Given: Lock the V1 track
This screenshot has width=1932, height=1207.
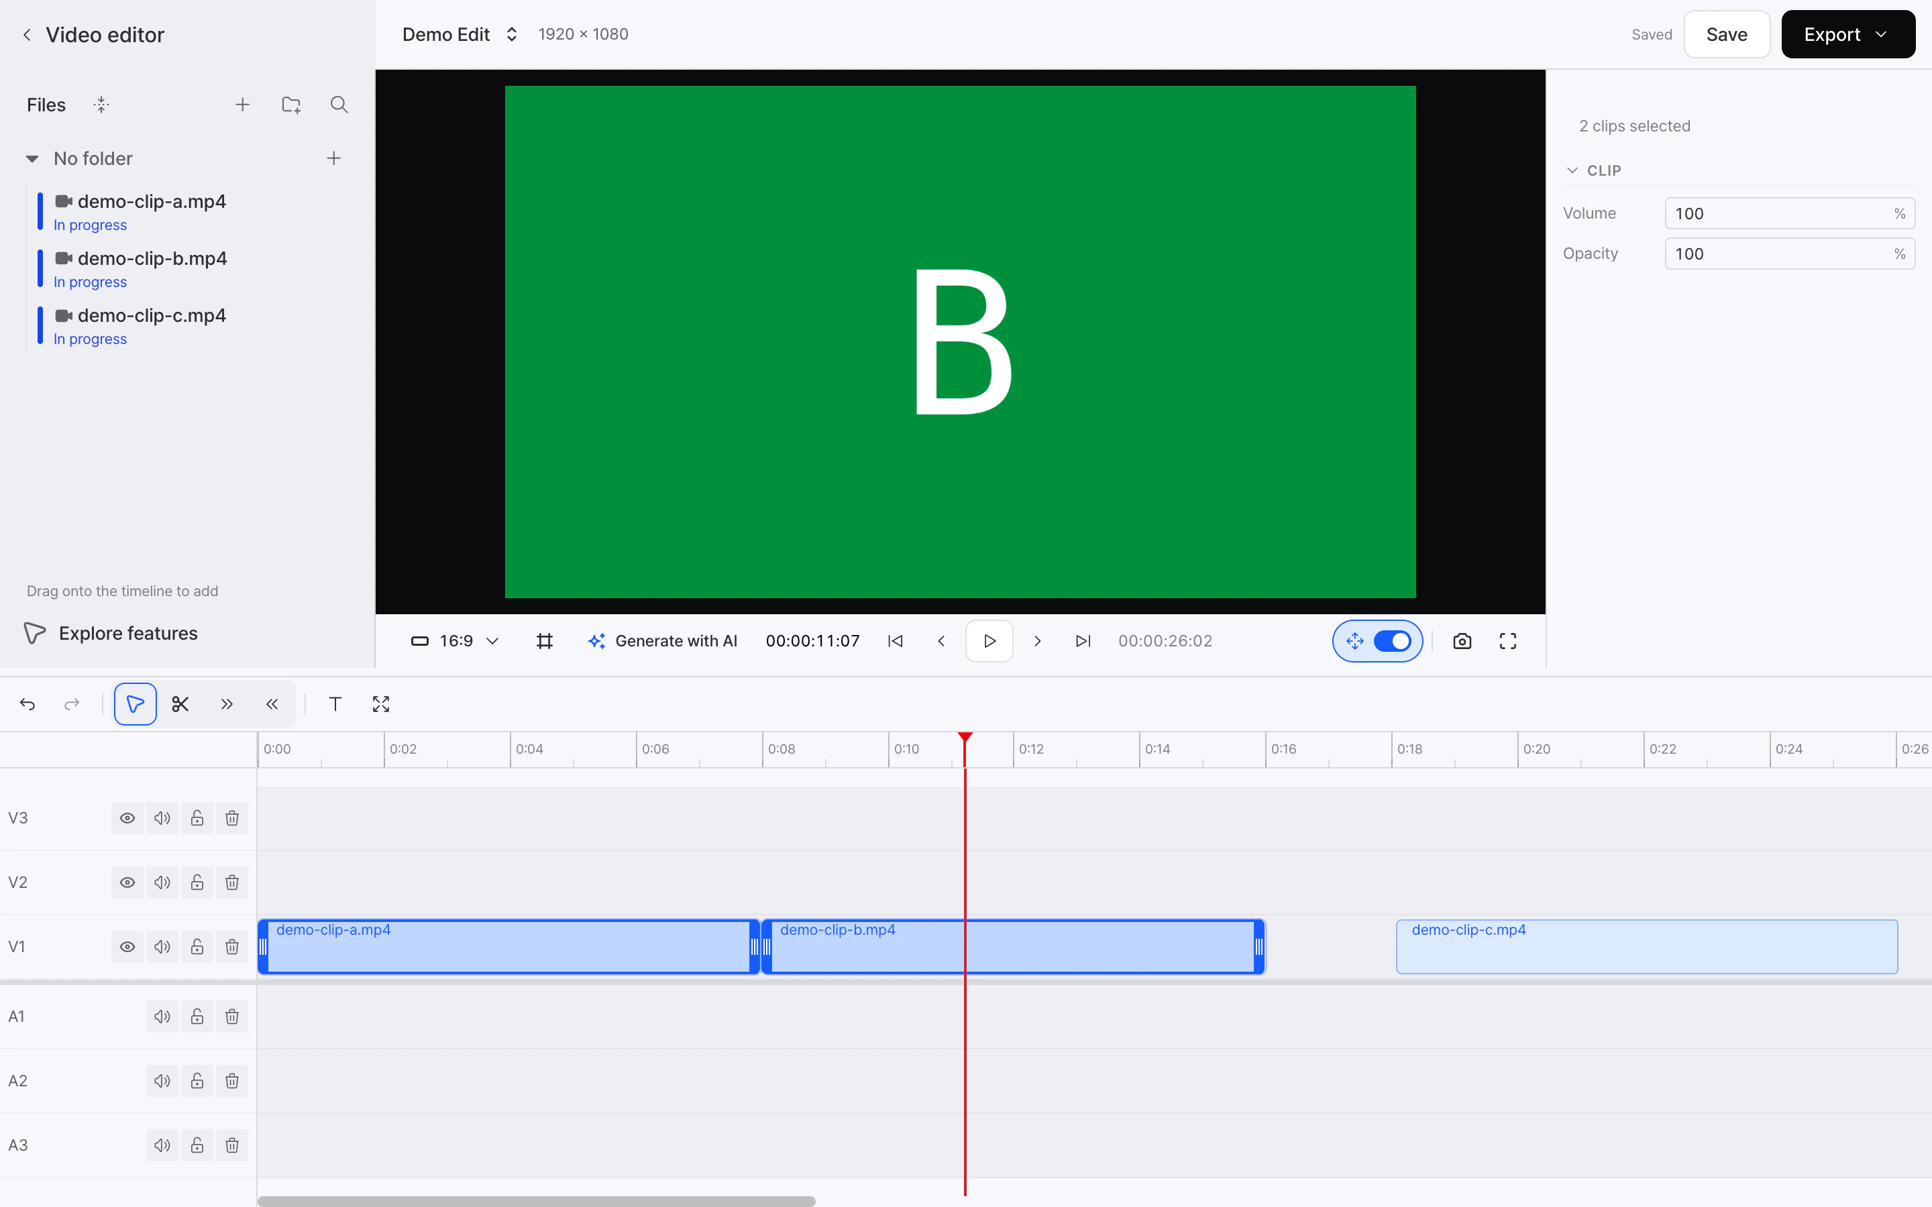Looking at the screenshot, I should 197,947.
